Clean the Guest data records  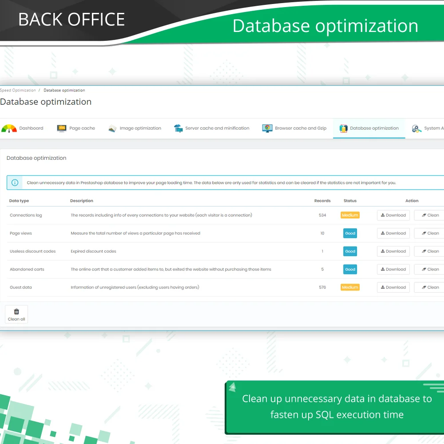tap(430, 287)
